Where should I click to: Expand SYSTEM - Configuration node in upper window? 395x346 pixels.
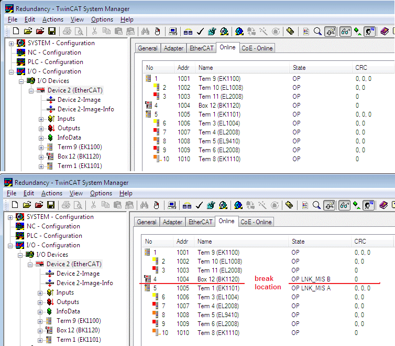pyautogui.click(x=11, y=44)
